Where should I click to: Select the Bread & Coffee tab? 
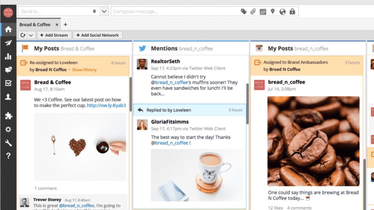[35, 25]
